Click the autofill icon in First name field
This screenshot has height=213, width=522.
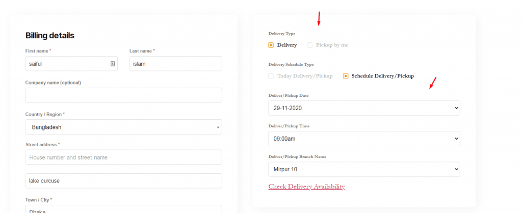tap(112, 64)
